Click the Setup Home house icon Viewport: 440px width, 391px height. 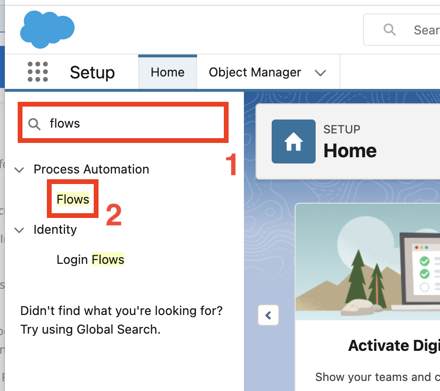coord(294,141)
